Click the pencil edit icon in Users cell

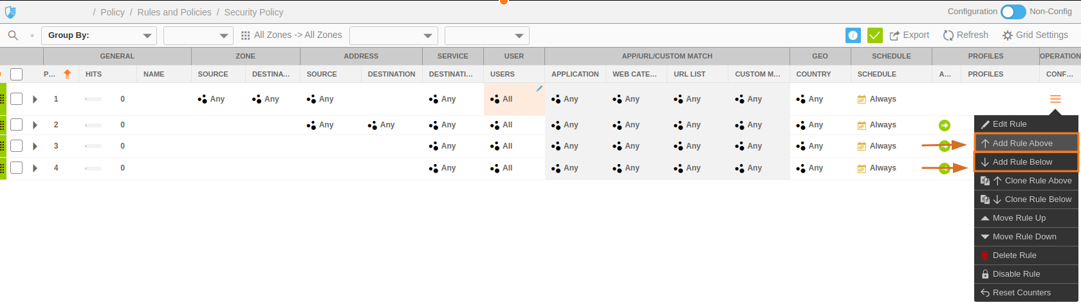[x=539, y=89]
